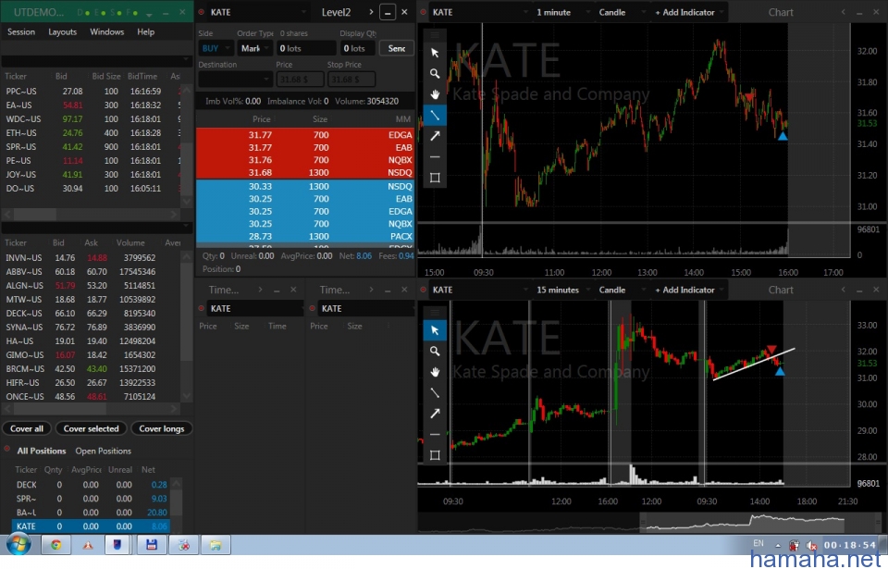Open the Help menu
888x569 pixels.
click(x=145, y=31)
